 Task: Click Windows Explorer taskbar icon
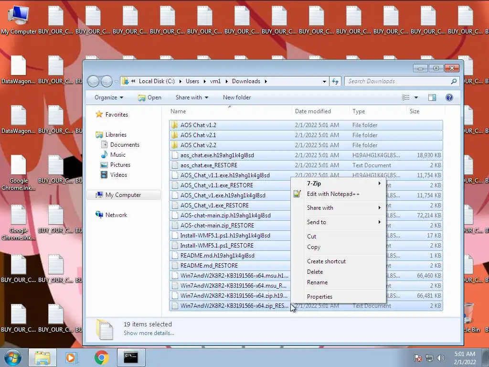click(x=43, y=357)
